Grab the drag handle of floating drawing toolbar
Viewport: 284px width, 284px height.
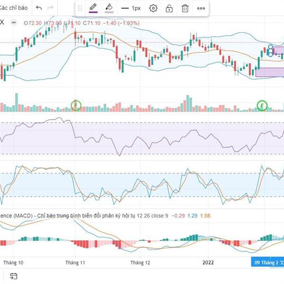pos(80,8)
